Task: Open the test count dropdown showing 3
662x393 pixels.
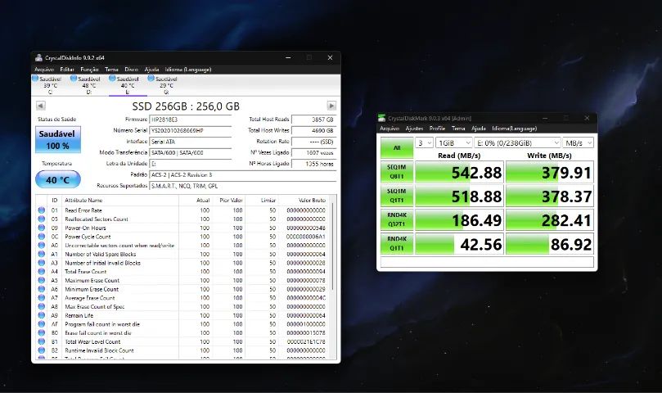Action: (x=425, y=142)
